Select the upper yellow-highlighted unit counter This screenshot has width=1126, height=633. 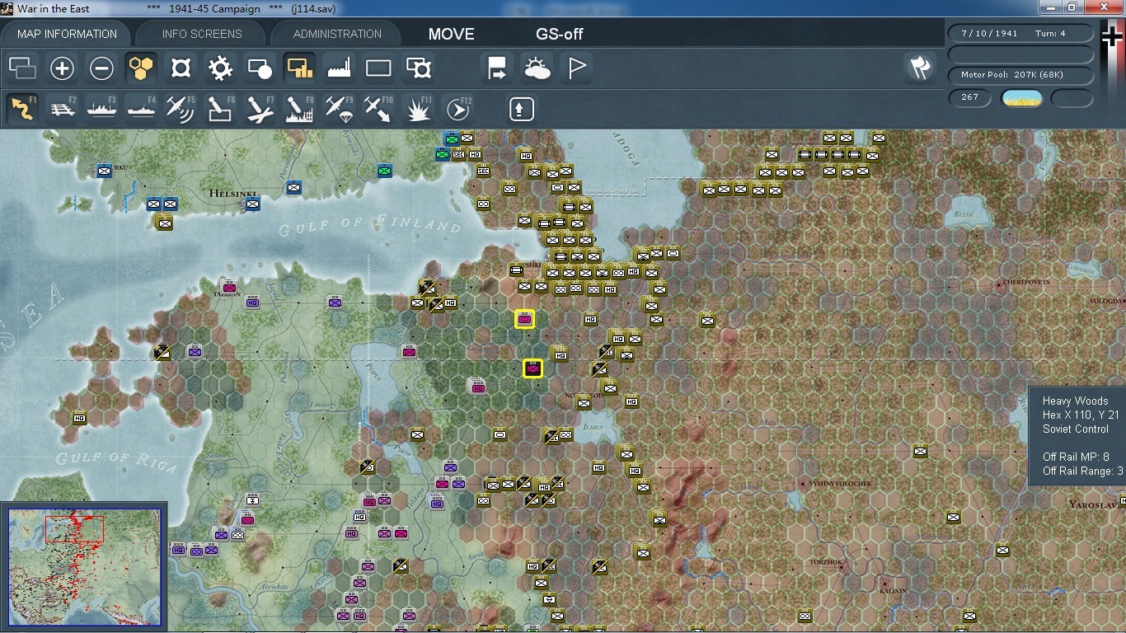pyautogui.click(x=524, y=319)
